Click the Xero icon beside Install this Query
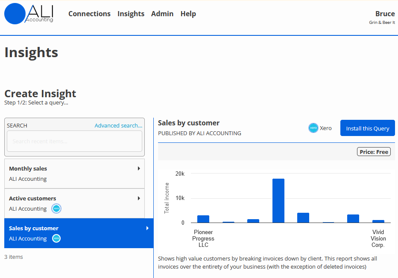Viewport: 398px width, 278px height. [313, 128]
